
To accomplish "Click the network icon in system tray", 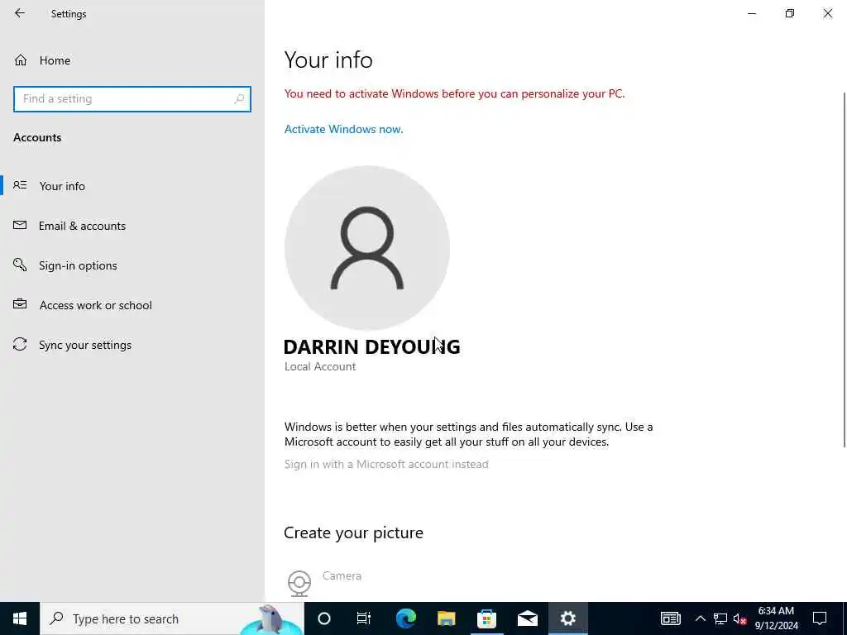I will (x=720, y=618).
